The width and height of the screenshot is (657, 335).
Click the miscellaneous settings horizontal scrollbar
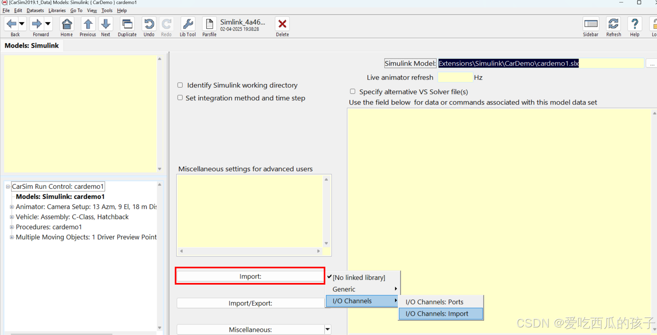point(250,251)
